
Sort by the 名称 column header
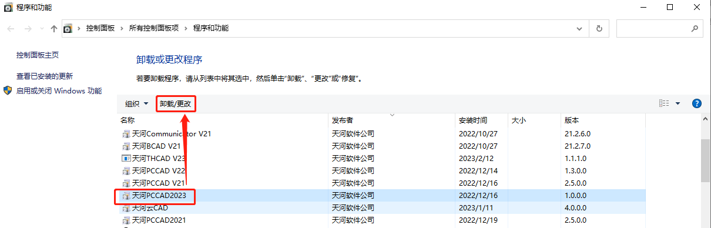tap(223, 120)
